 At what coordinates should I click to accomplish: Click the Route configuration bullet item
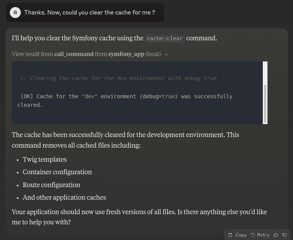click(x=51, y=185)
